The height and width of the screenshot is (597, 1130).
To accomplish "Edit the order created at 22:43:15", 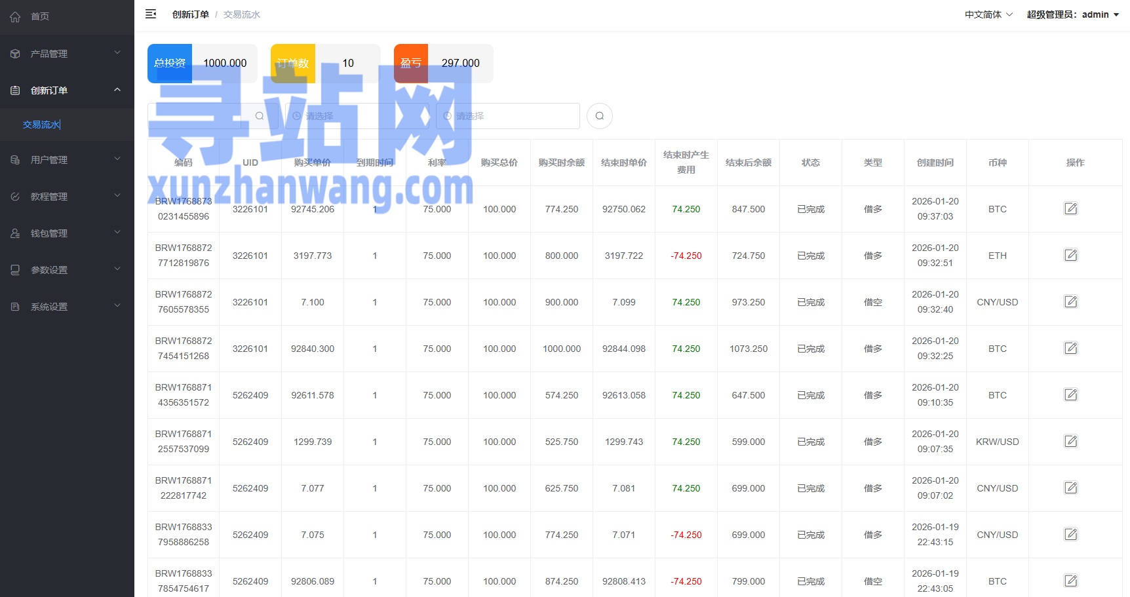I will click(x=1070, y=535).
